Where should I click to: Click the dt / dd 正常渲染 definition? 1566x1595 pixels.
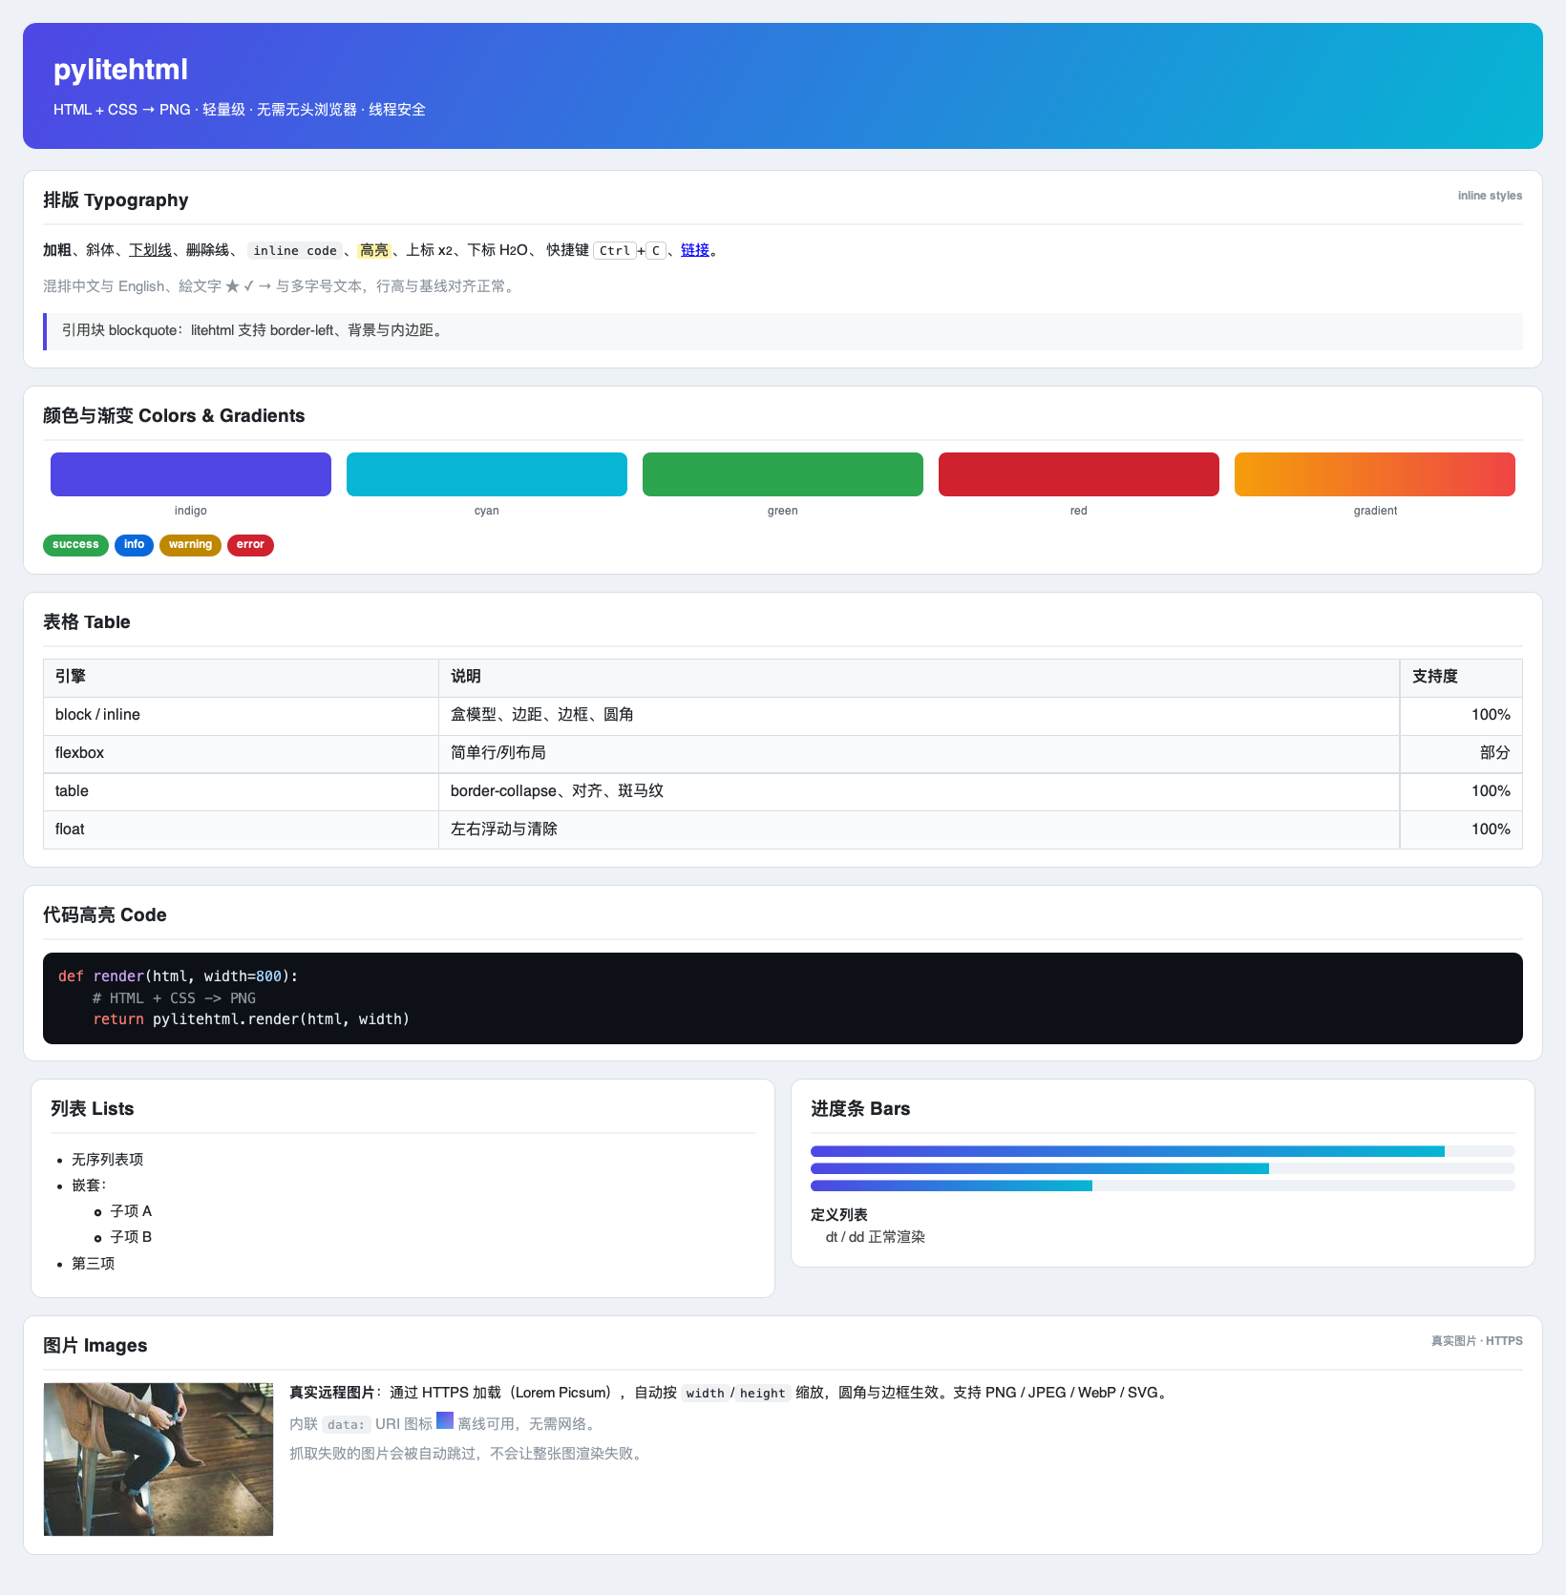pyautogui.click(x=876, y=1237)
